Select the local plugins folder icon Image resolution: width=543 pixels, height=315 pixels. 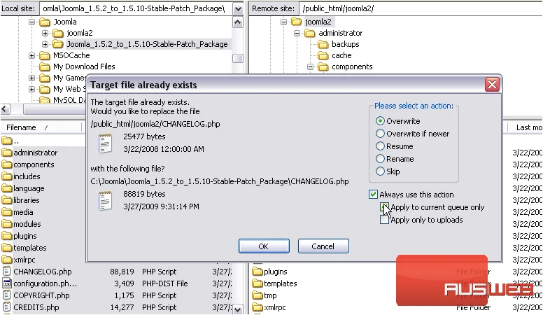pyautogui.click(x=7, y=236)
